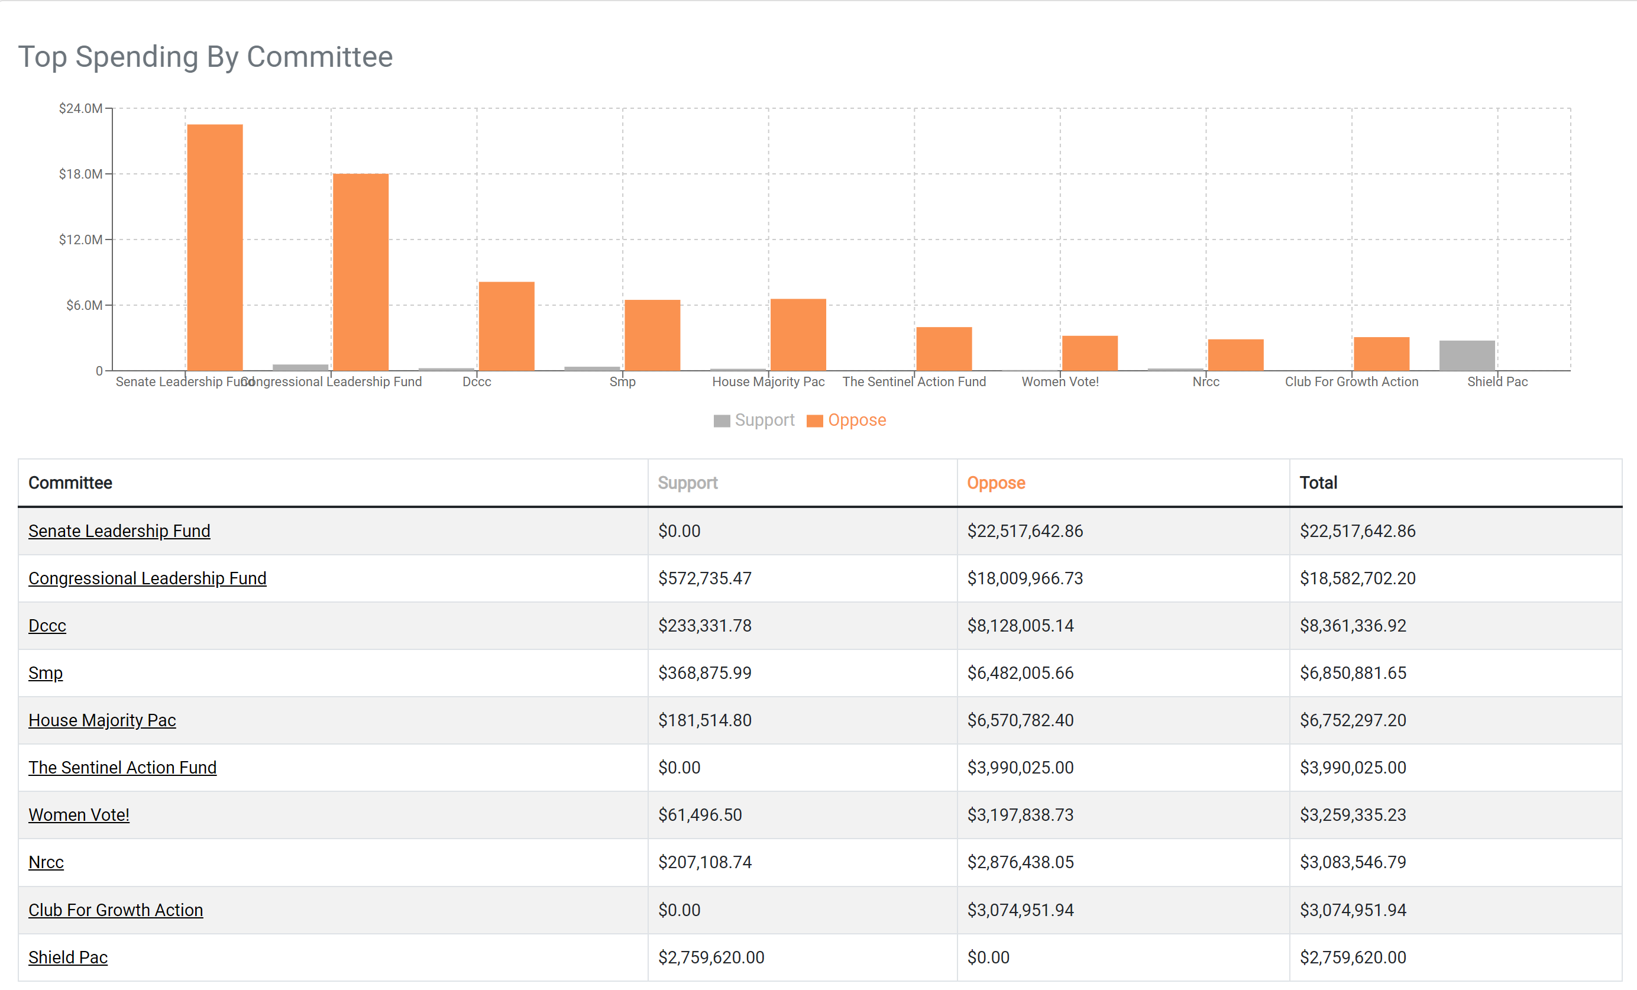The width and height of the screenshot is (1637, 990).
Task: Open the Club For Growth Action link
Action: [115, 910]
